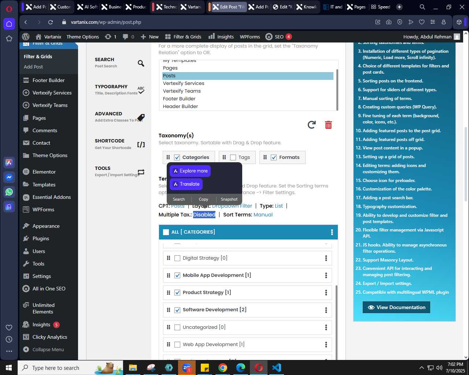Image resolution: width=469 pixels, height=375 pixels.
Task: Click Explore more in the popup
Action: click(x=190, y=171)
